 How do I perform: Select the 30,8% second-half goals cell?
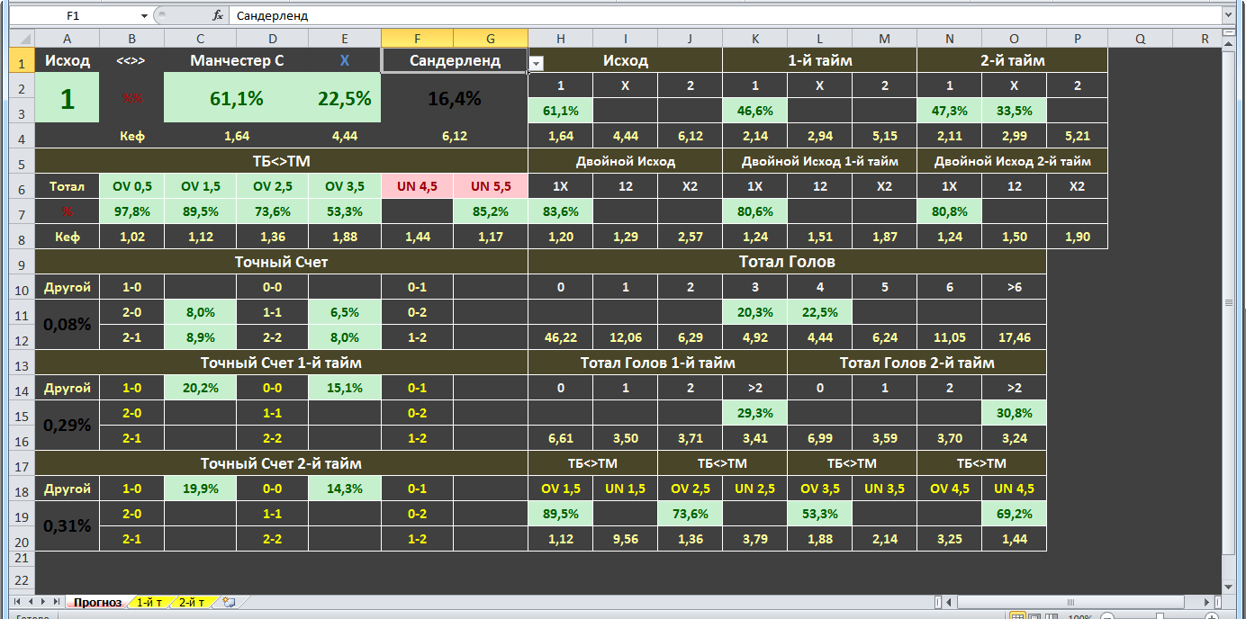(x=1014, y=413)
